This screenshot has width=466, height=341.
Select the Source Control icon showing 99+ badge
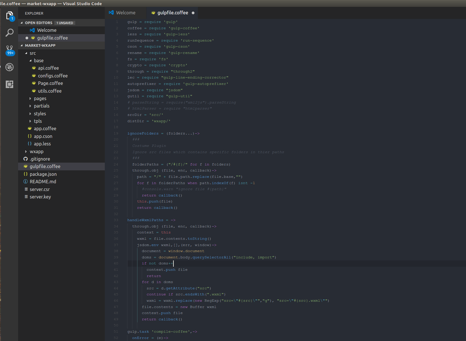click(9, 50)
